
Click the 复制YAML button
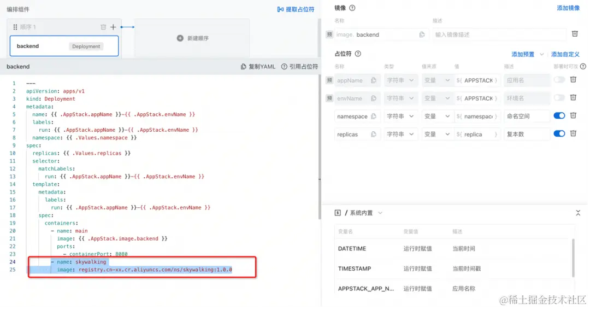pyautogui.click(x=258, y=67)
